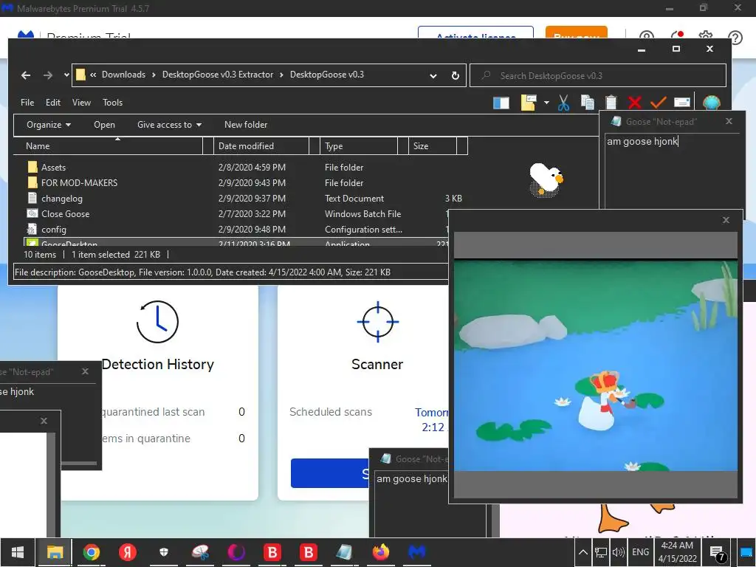
Task: Select the Assets folder
Action: 53,168
